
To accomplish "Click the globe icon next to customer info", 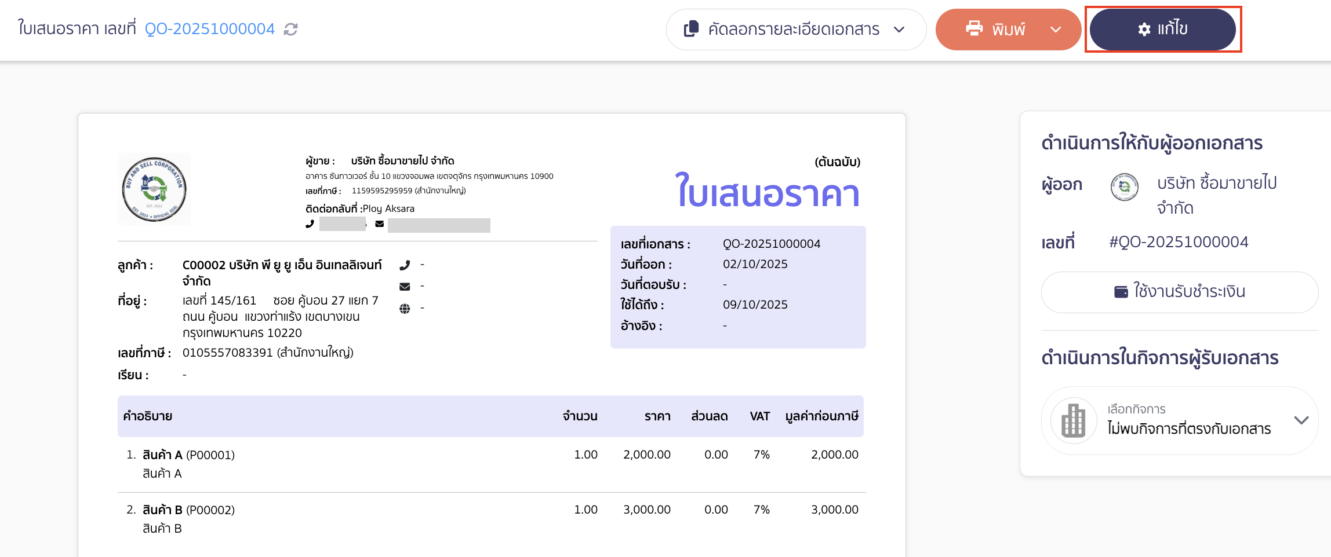I will [x=406, y=307].
